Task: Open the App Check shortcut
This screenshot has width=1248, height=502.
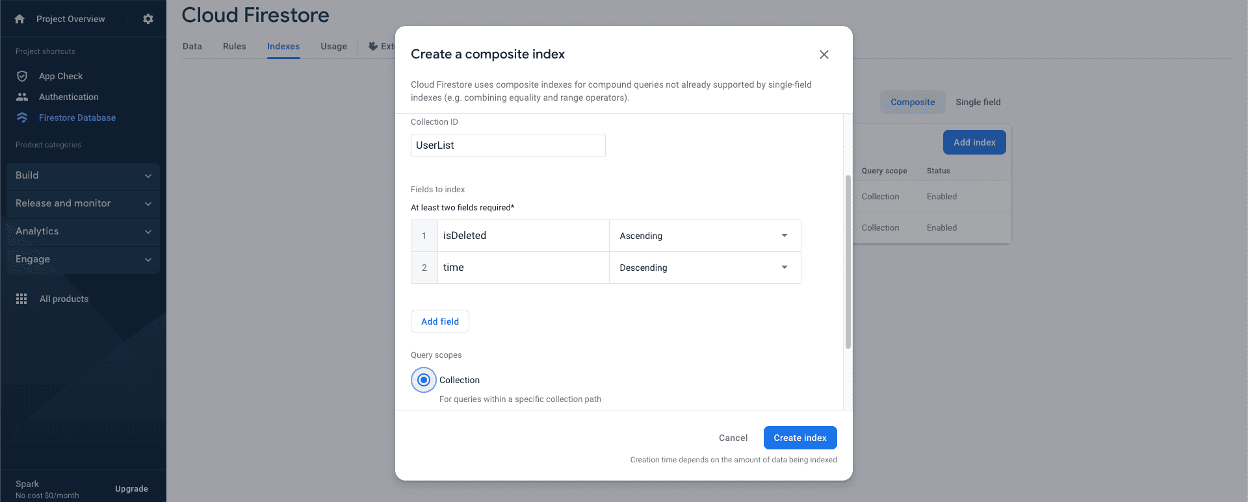Action: 61,76
